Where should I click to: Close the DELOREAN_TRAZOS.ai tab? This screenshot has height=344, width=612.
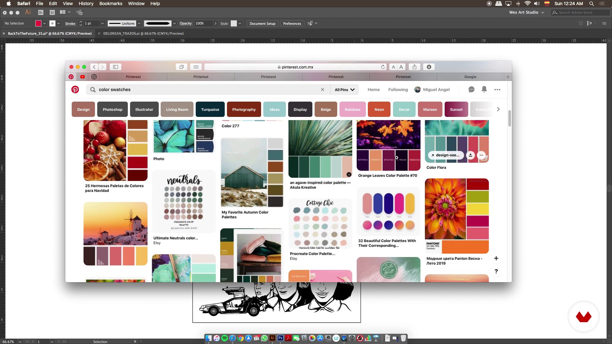[x=99, y=33]
